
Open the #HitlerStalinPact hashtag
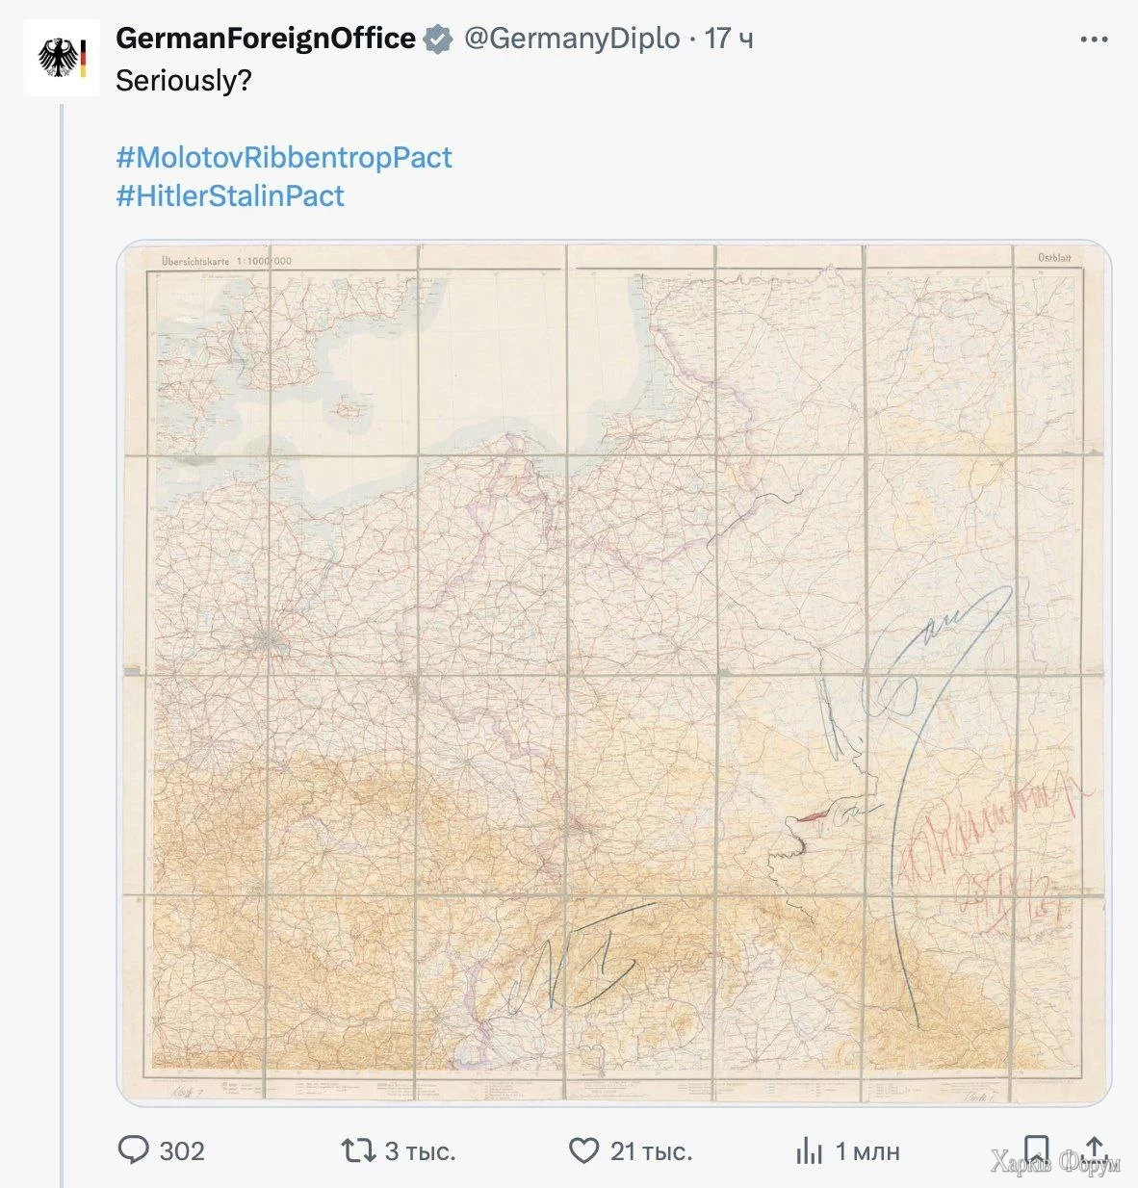tap(231, 195)
